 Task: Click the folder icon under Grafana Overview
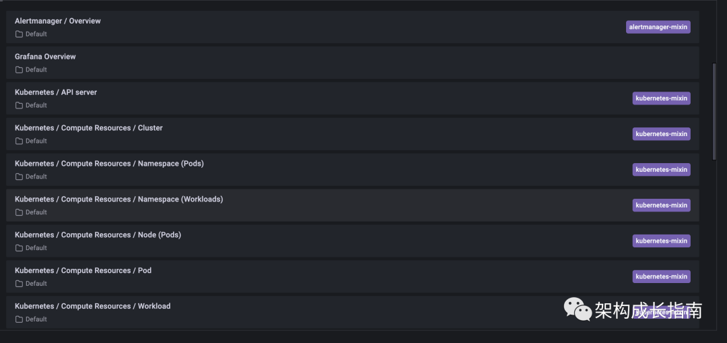[x=19, y=70]
